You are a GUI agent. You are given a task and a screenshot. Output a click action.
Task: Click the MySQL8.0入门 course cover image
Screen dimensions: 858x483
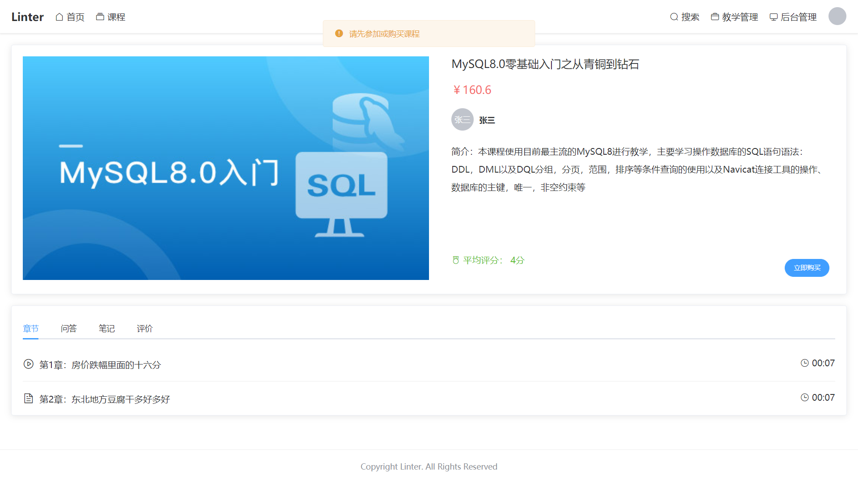click(x=226, y=168)
